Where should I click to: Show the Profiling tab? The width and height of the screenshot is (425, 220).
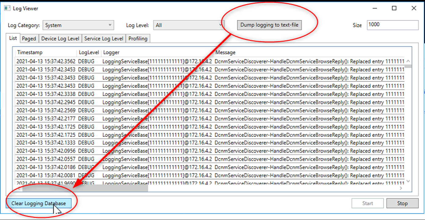pos(138,38)
